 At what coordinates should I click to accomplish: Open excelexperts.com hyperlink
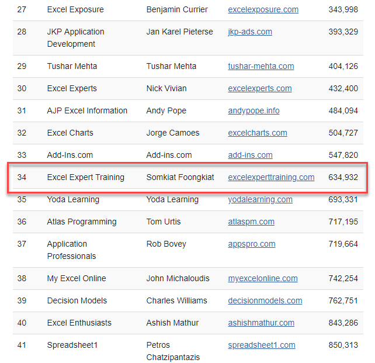click(x=260, y=88)
